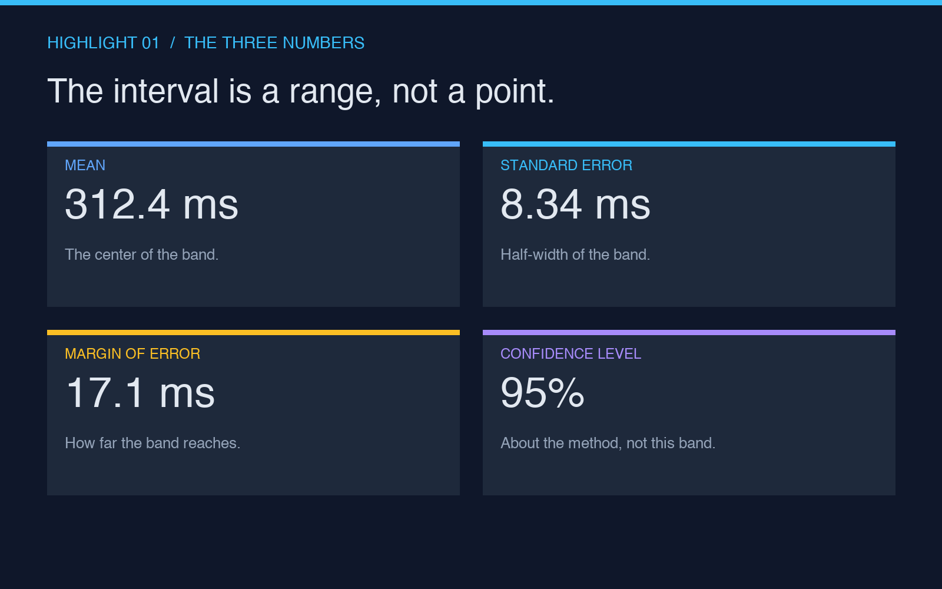
Task: Click the 95% confidence value
Action: click(542, 393)
